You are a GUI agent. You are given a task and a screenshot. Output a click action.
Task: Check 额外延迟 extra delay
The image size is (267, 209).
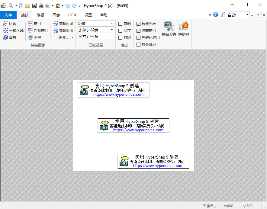(138, 44)
